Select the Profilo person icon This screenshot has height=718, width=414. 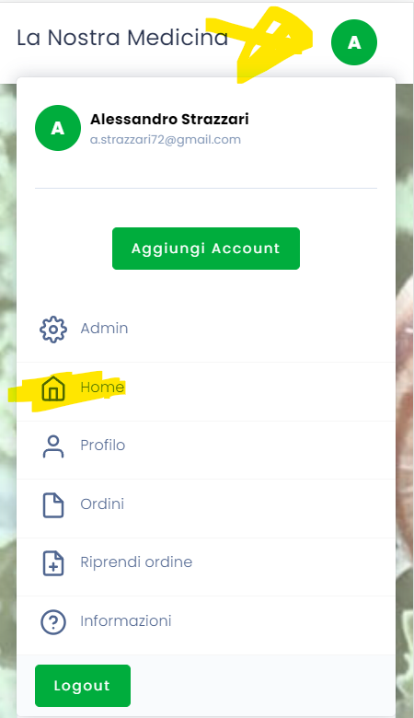click(x=53, y=446)
